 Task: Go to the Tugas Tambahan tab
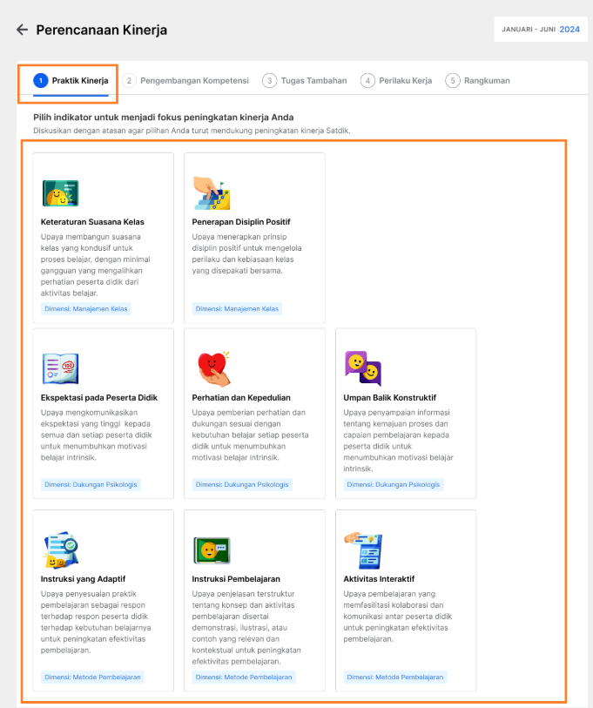(305, 81)
